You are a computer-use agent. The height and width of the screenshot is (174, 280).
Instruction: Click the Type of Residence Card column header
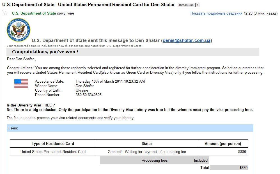tap(53, 143)
